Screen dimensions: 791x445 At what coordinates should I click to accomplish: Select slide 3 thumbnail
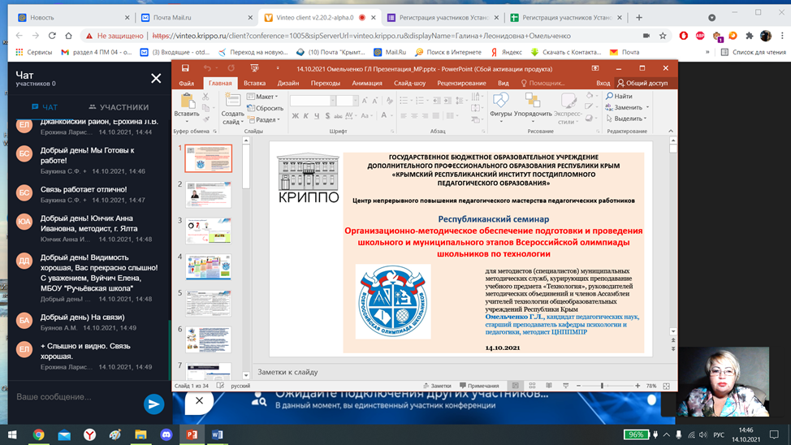[x=209, y=231]
